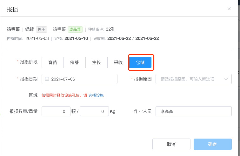Follow the 选择设施 link

tap(96, 95)
